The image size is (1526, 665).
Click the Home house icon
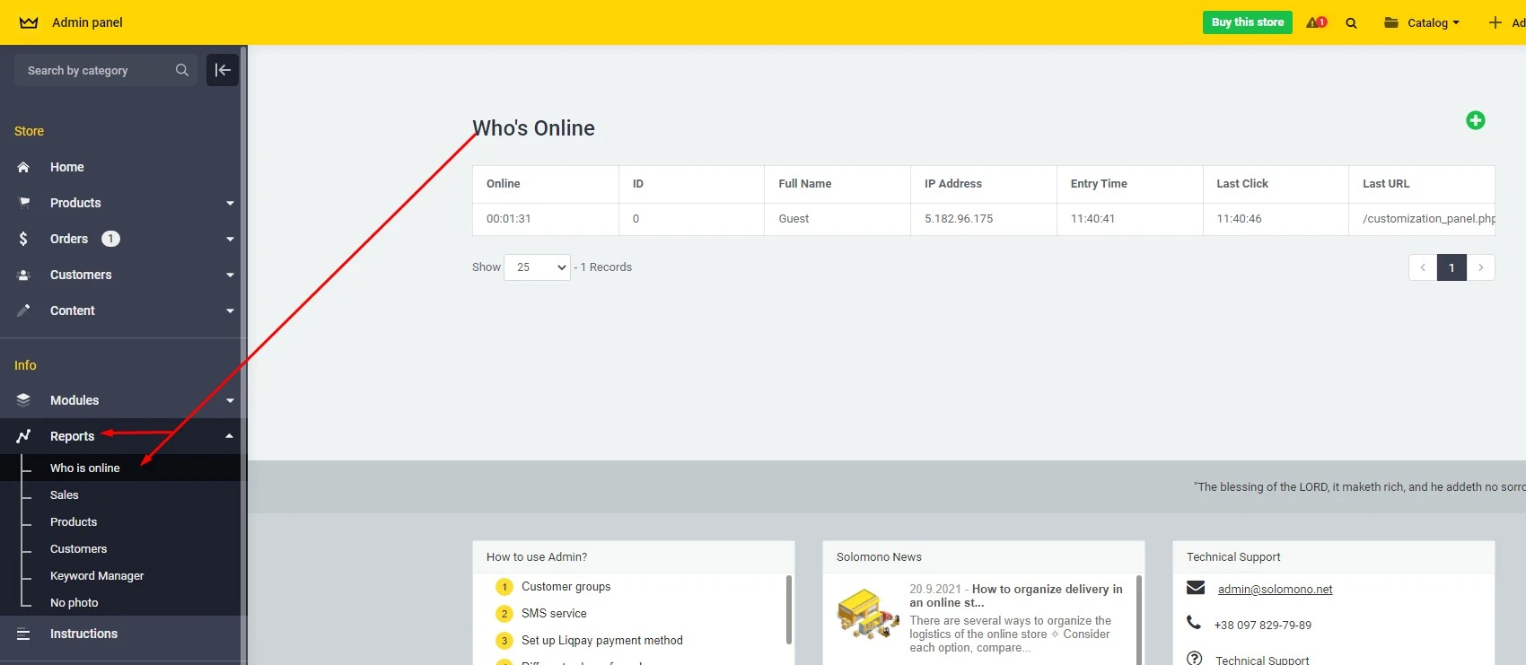click(x=23, y=167)
